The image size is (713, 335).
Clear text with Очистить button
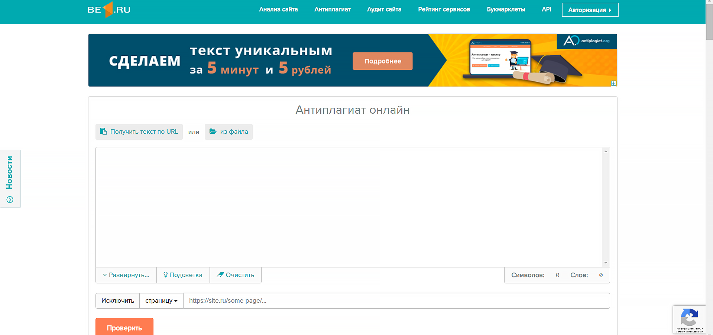click(x=236, y=275)
